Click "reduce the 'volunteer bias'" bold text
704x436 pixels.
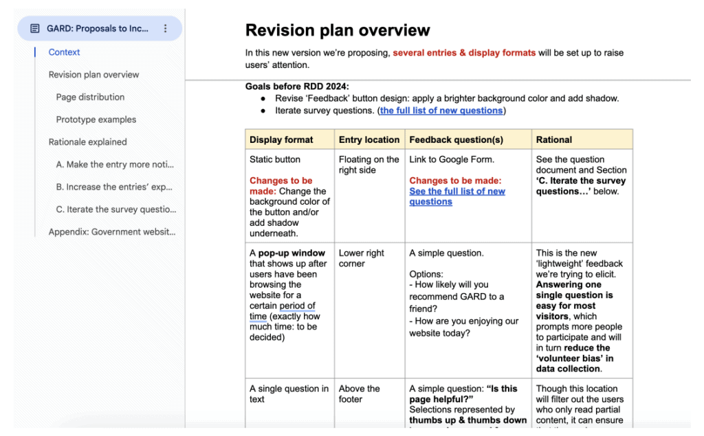tap(575, 358)
